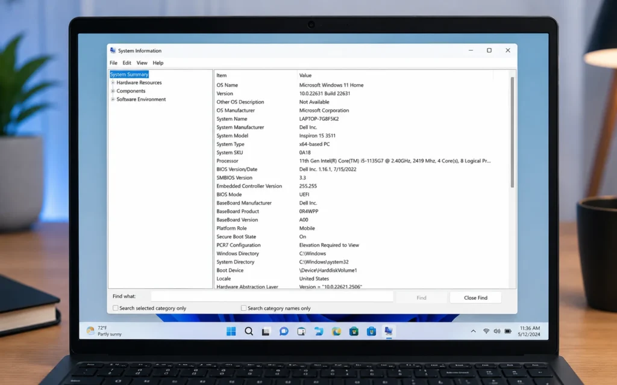Open the blue shopping bag taskbar app
Screen dimensions: 617x385
[371, 331]
